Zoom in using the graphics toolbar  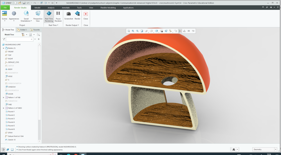pyautogui.click(x=133, y=31)
